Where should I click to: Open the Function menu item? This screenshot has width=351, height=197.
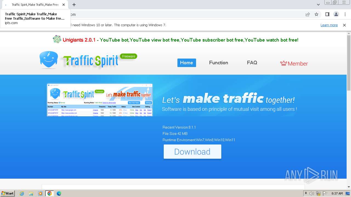(219, 63)
